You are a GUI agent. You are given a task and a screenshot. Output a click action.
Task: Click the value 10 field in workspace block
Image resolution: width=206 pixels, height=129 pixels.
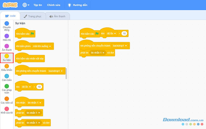tap(124, 34)
